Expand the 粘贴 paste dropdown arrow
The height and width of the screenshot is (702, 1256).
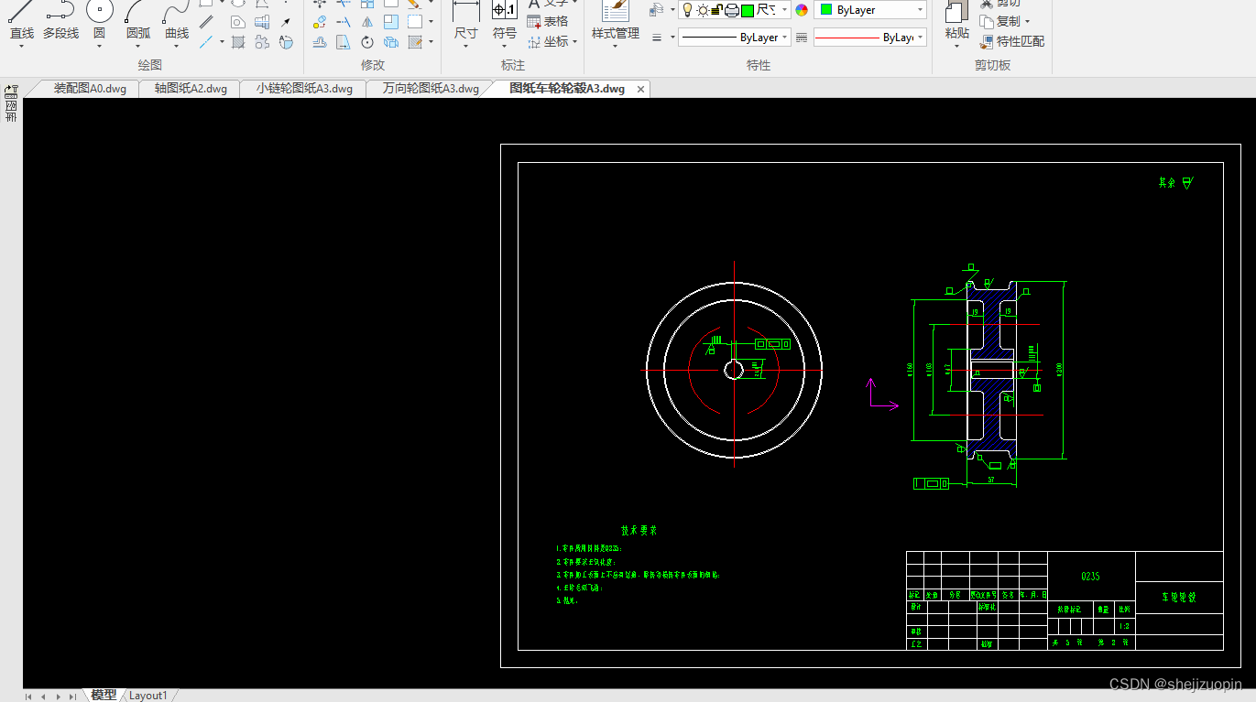point(956,47)
